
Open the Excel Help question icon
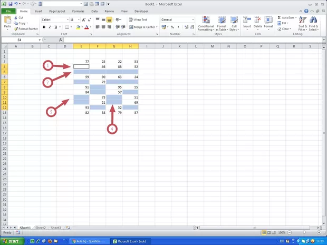(306, 11)
